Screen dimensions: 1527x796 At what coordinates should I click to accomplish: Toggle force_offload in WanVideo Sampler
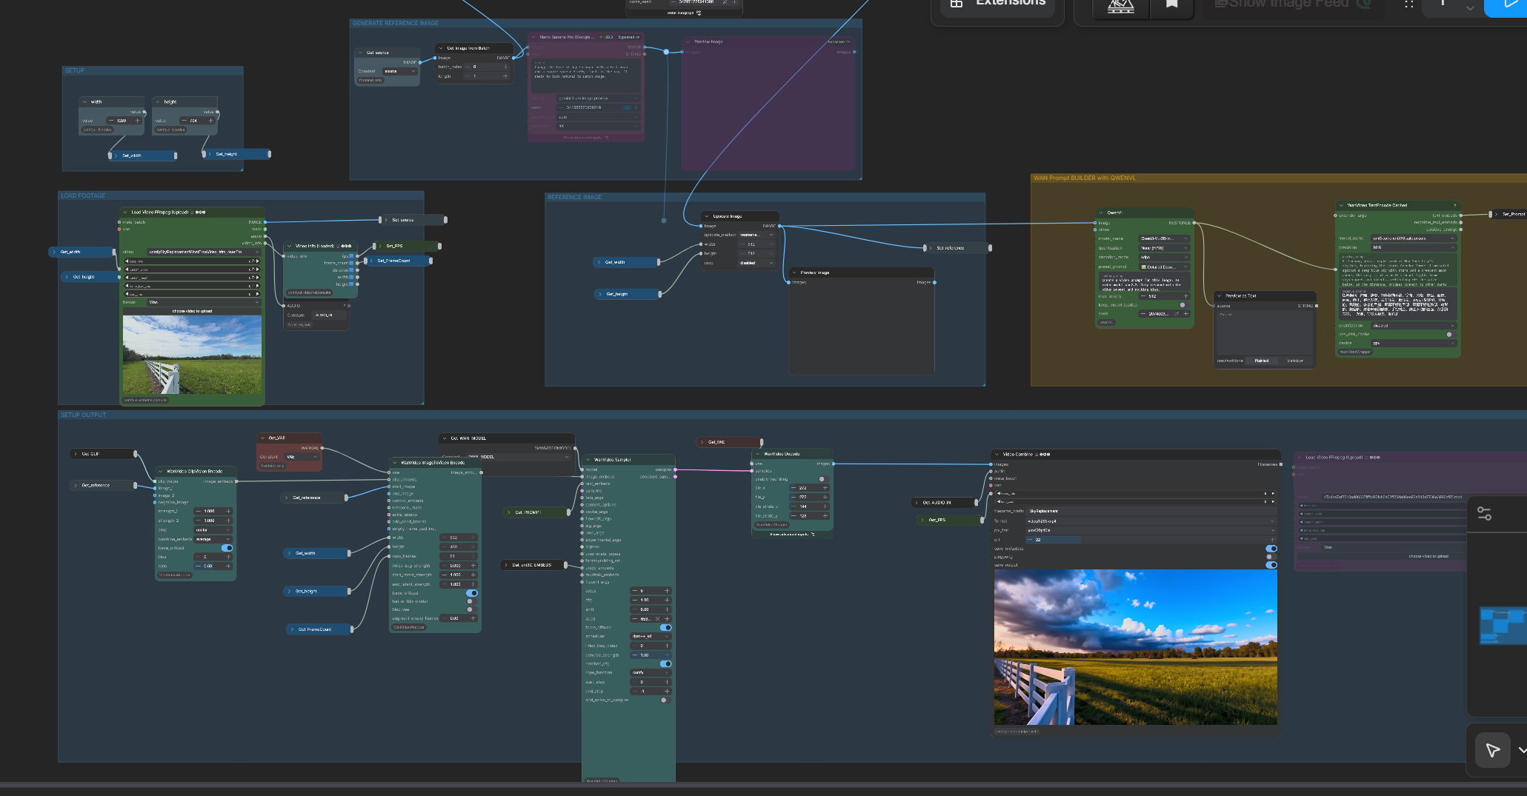tap(665, 627)
